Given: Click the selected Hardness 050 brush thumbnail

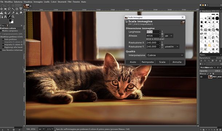Looking at the screenshot, I should tap(209, 18).
